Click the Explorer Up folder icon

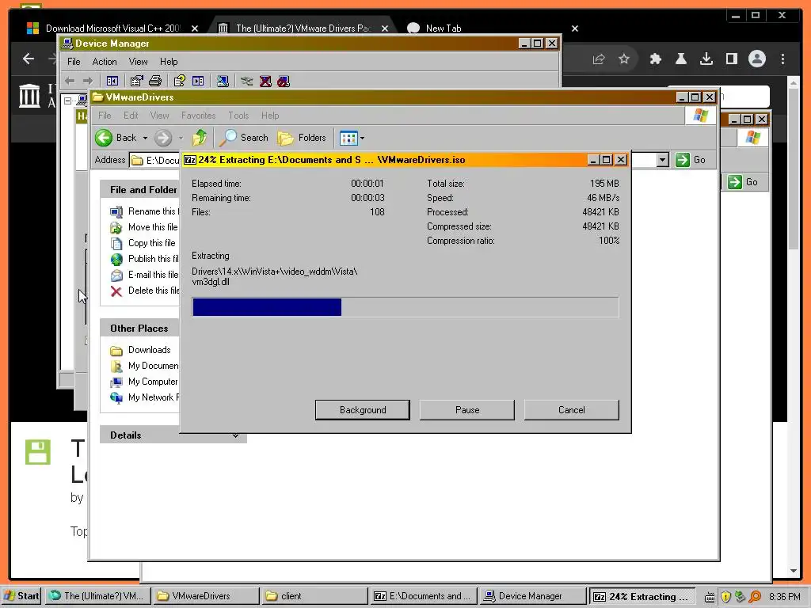200,138
